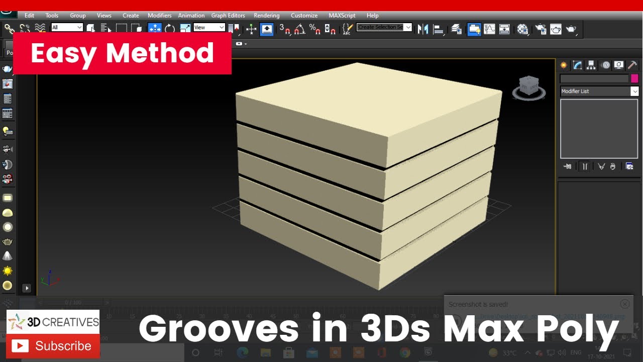Image resolution: width=643 pixels, height=362 pixels.
Task: Open the Align tool
Action: pos(438,29)
